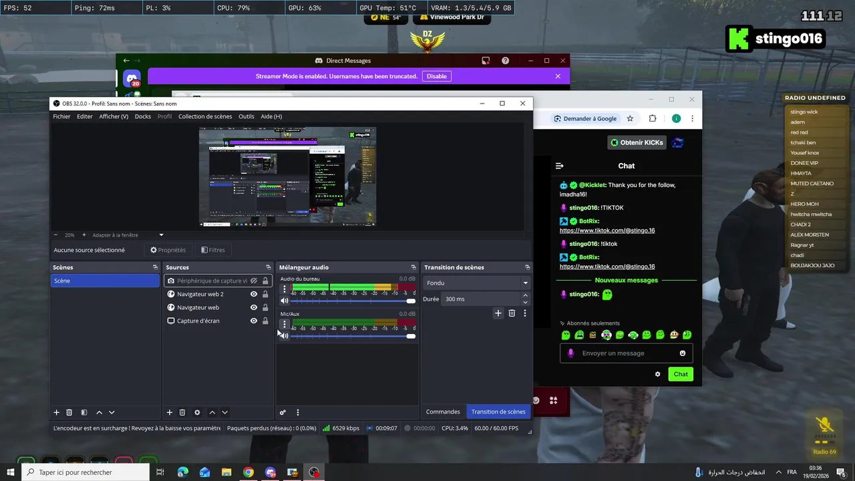Hide the Capture d'écran source
Image resolution: width=855 pixels, height=481 pixels.
(x=254, y=321)
